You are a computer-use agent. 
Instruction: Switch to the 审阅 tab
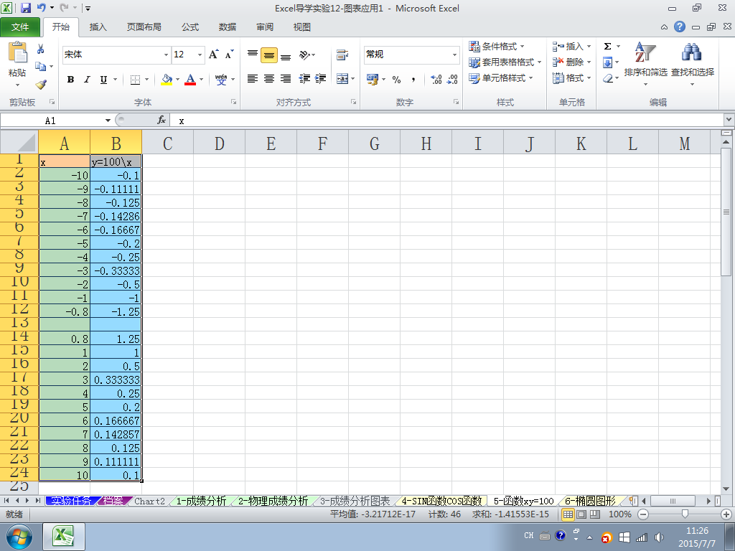265,27
